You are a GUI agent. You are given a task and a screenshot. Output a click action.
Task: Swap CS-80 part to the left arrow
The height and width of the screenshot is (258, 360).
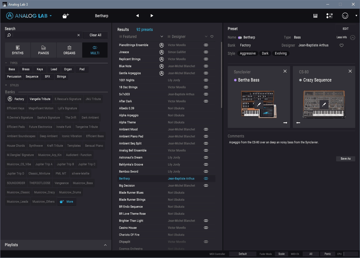(298, 123)
